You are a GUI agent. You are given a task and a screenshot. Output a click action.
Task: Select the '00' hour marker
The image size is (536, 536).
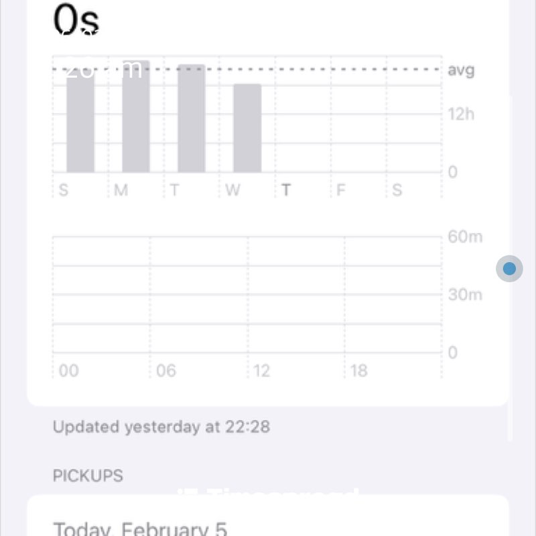(x=68, y=371)
